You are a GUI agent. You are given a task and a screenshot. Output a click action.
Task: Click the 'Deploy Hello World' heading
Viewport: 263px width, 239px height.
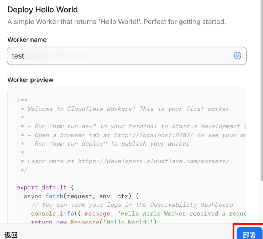(x=42, y=10)
